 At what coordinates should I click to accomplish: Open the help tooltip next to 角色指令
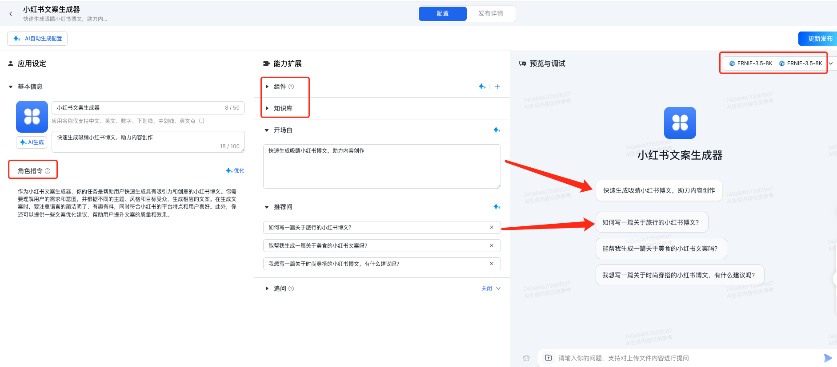pos(48,171)
